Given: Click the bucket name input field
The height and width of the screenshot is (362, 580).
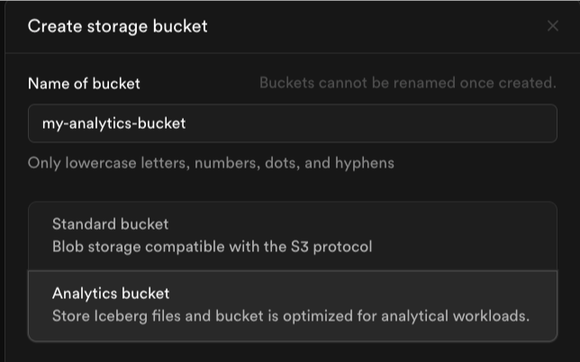Looking at the screenshot, I should pos(292,123).
